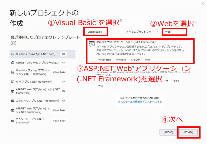Click the platform filter dropdown arrow

[x=157, y=32]
